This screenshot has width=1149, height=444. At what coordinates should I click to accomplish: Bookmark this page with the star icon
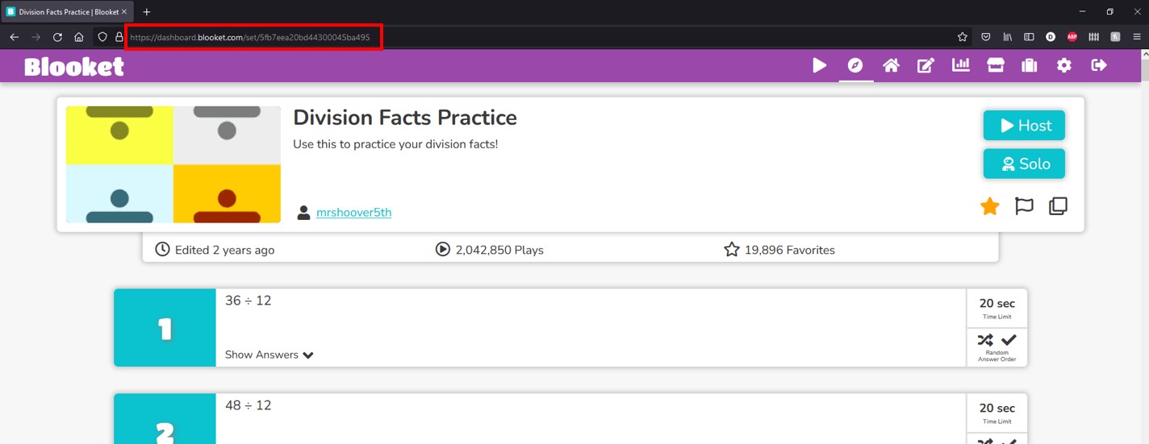(962, 37)
